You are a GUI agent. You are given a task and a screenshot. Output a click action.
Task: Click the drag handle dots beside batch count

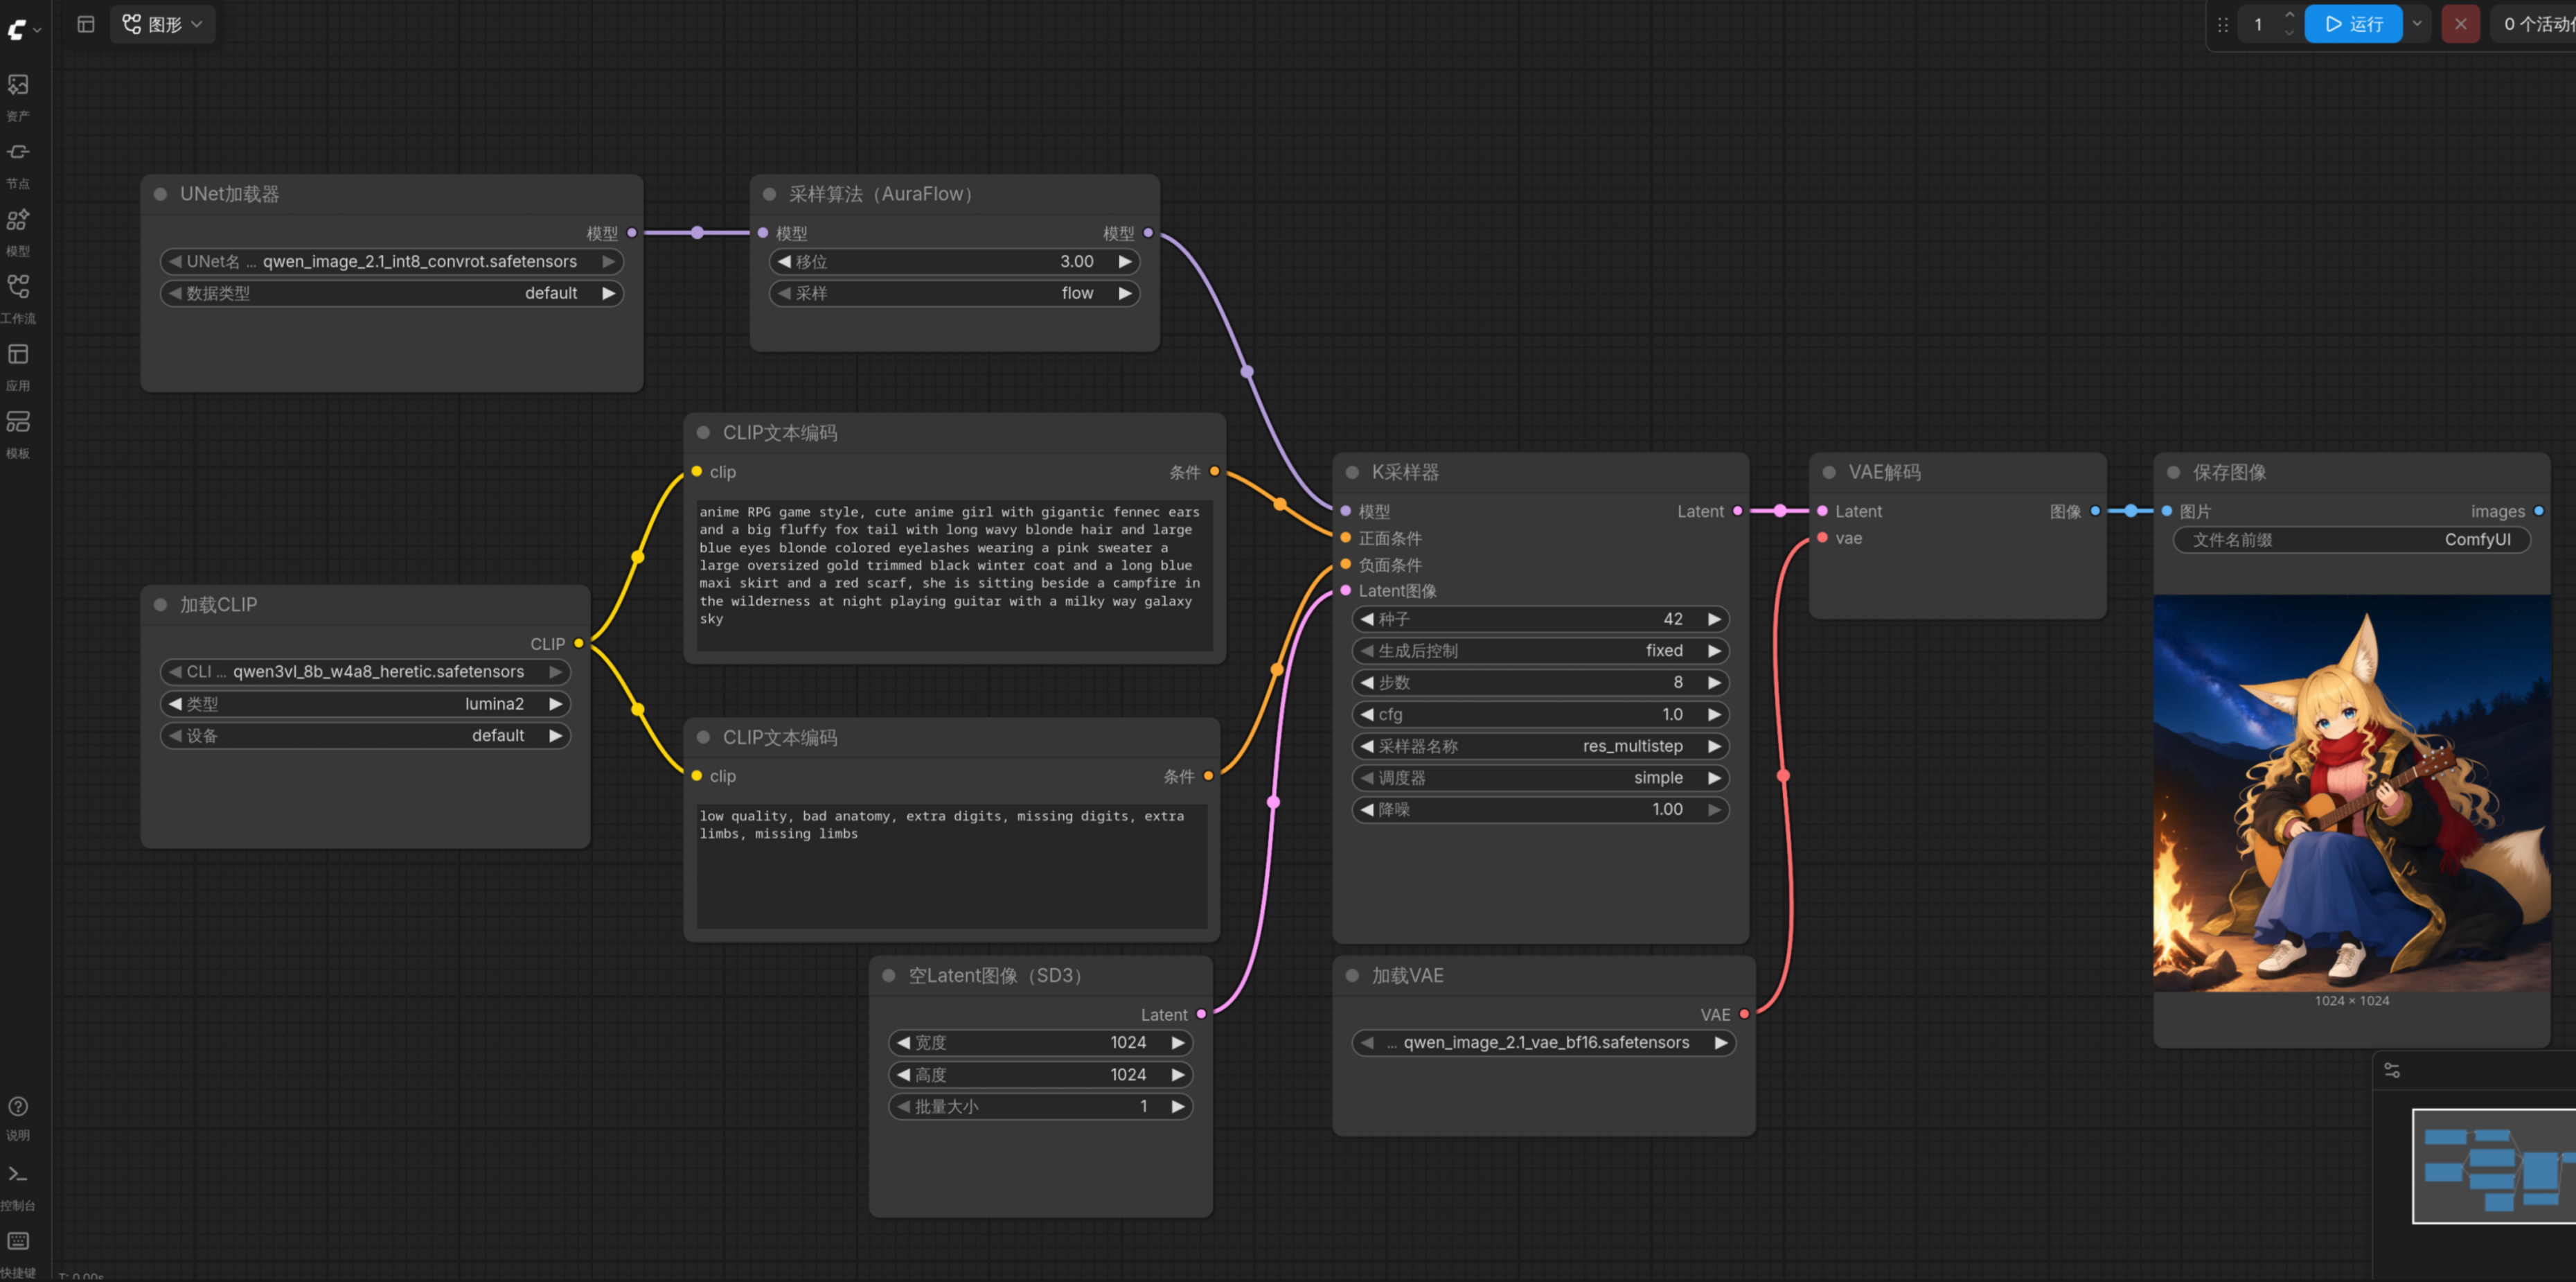coord(2222,24)
